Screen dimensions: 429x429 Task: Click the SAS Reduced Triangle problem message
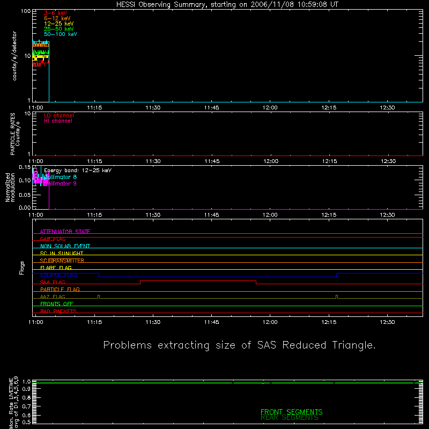[x=239, y=345]
